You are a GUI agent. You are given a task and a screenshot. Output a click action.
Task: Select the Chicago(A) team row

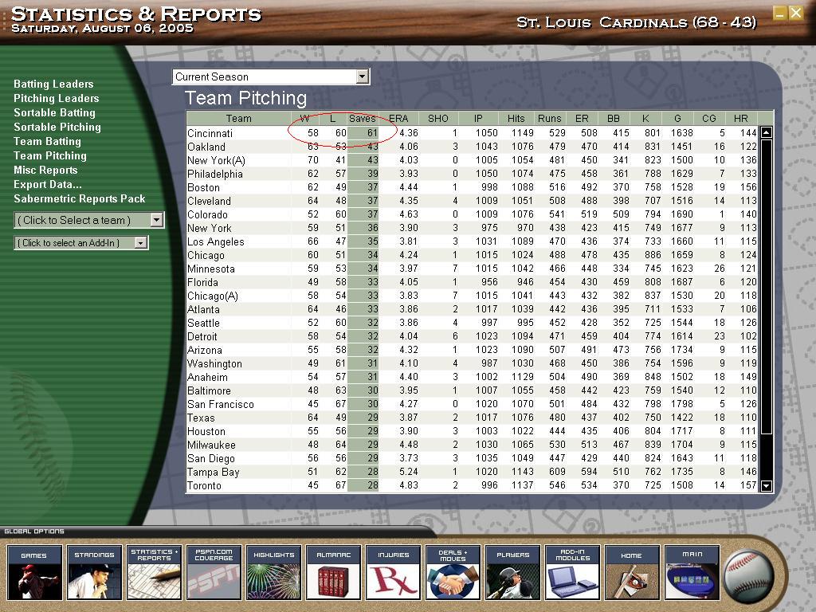pos(472,296)
